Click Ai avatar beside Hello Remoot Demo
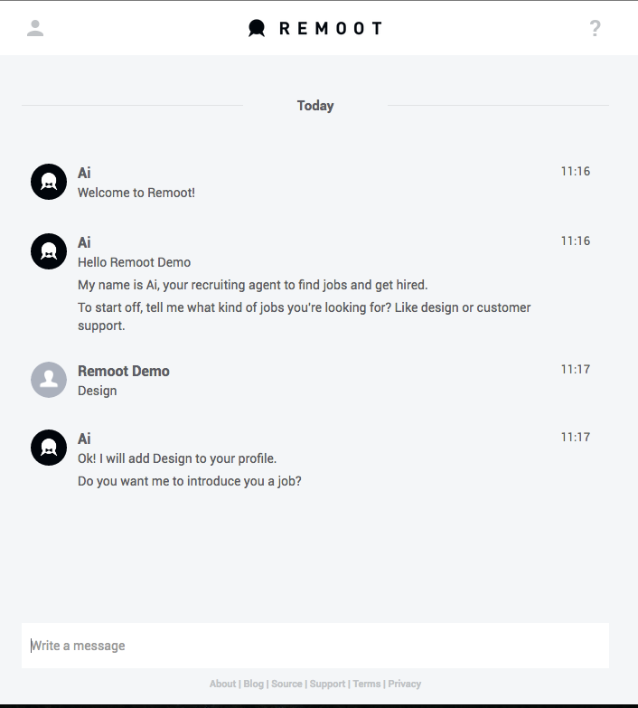This screenshot has width=638, height=708. coord(49,251)
